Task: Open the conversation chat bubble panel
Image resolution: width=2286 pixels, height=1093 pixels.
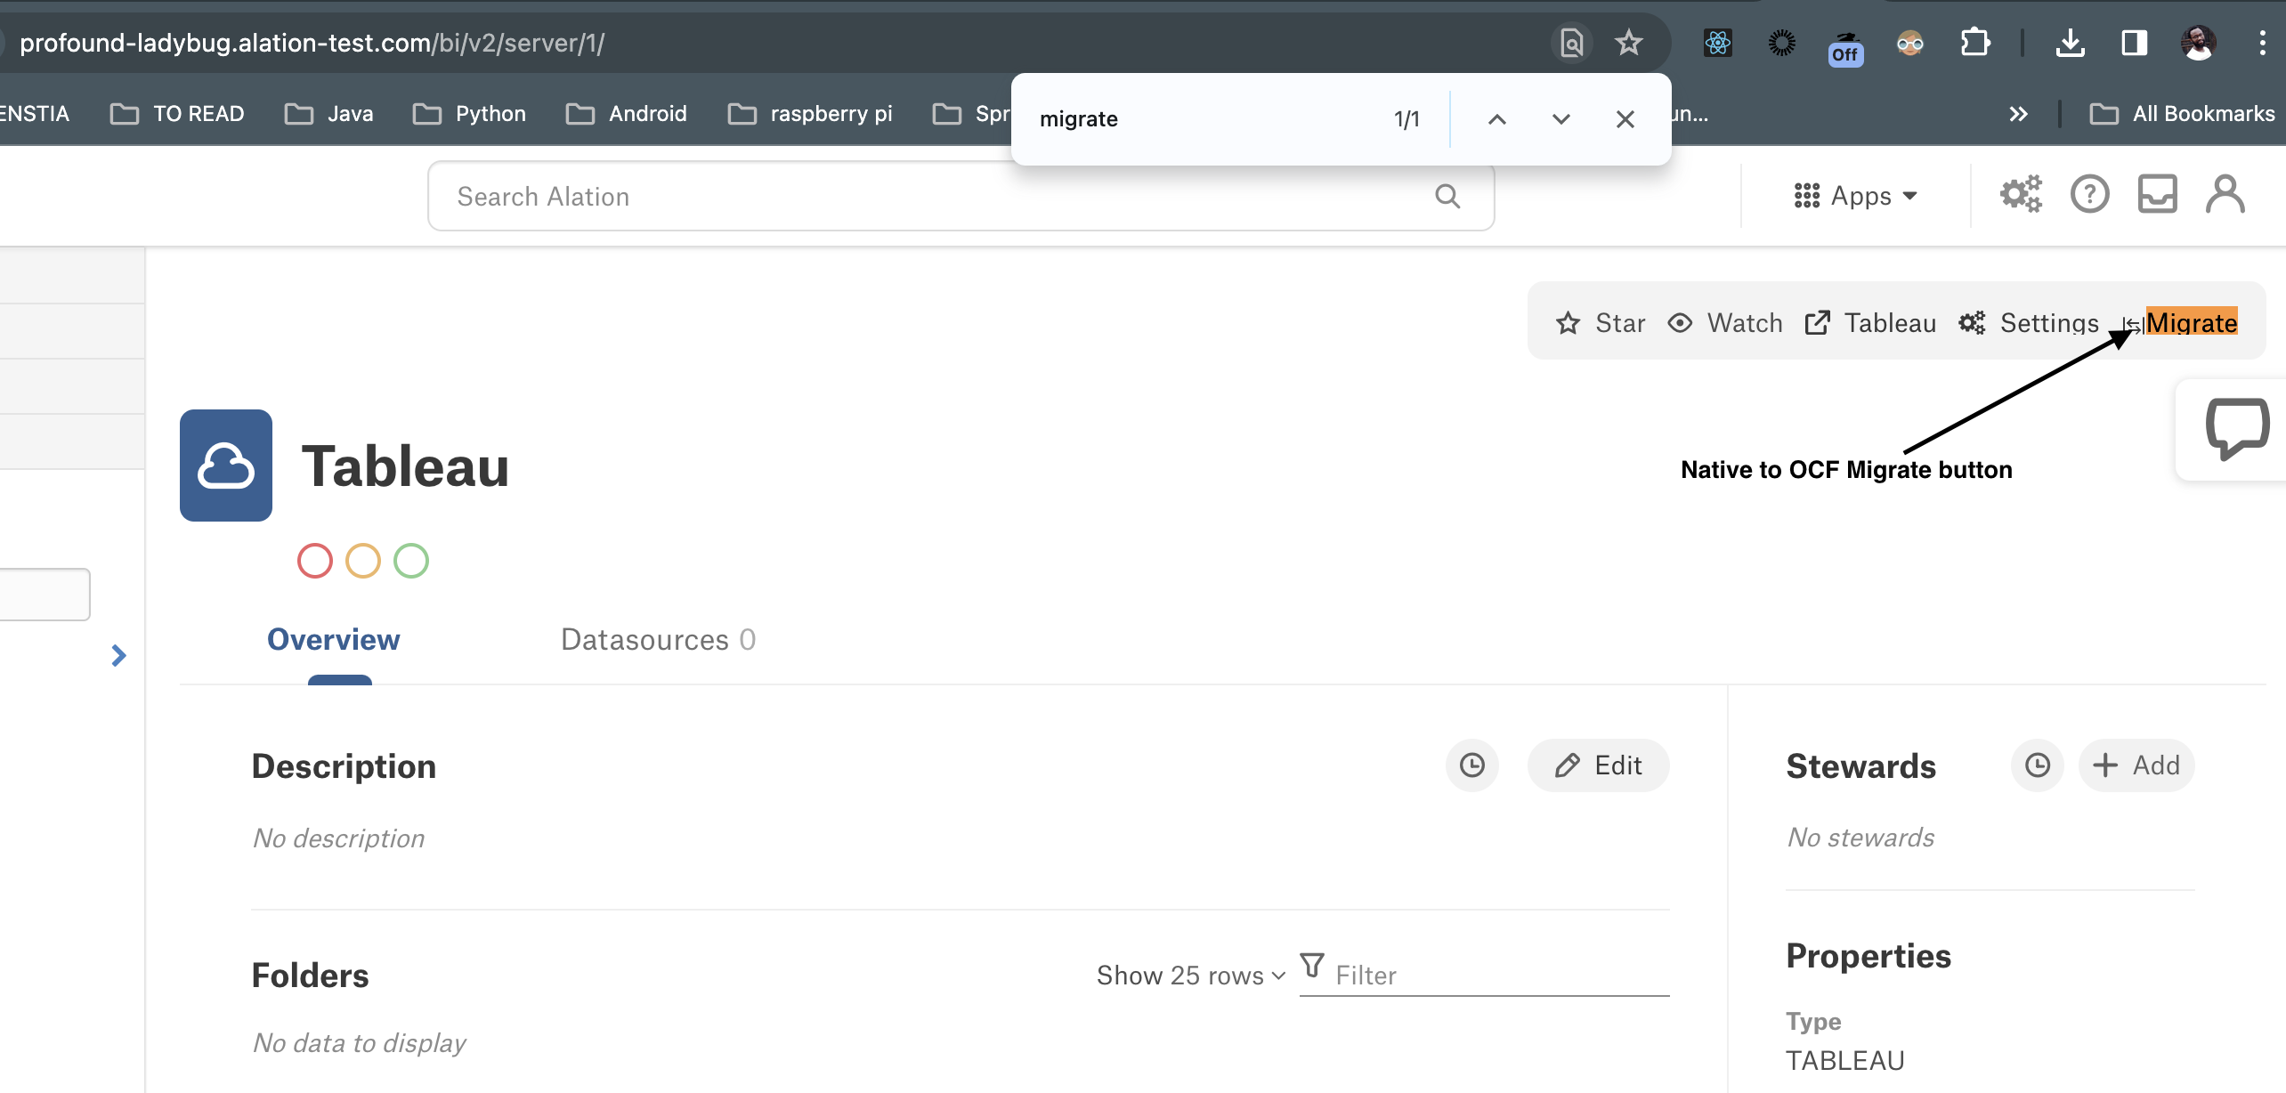Action: pyautogui.click(x=2237, y=429)
